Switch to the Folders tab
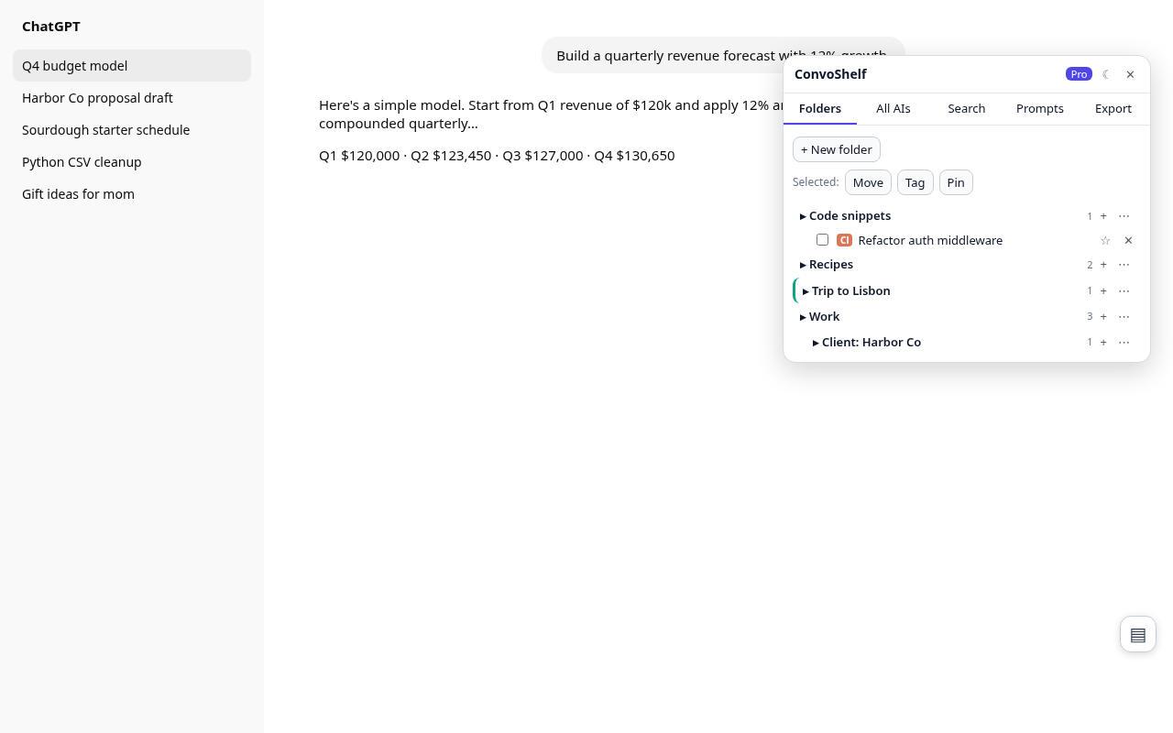This screenshot has height=733, width=1173. [x=820, y=108]
